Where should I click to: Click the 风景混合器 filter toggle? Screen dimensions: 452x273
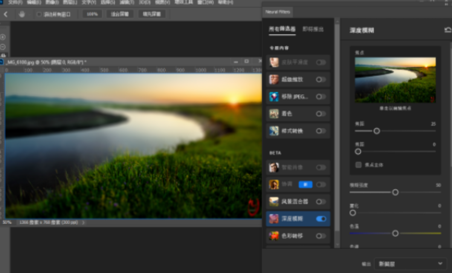pyautogui.click(x=321, y=201)
